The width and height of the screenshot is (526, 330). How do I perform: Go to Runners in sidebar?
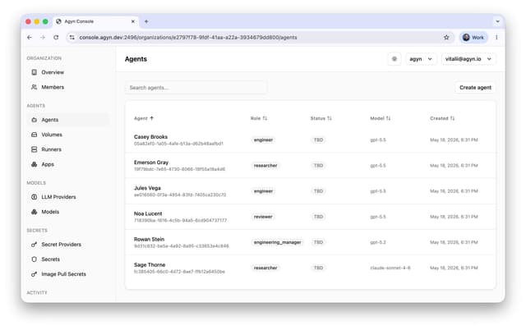click(x=51, y=149)
